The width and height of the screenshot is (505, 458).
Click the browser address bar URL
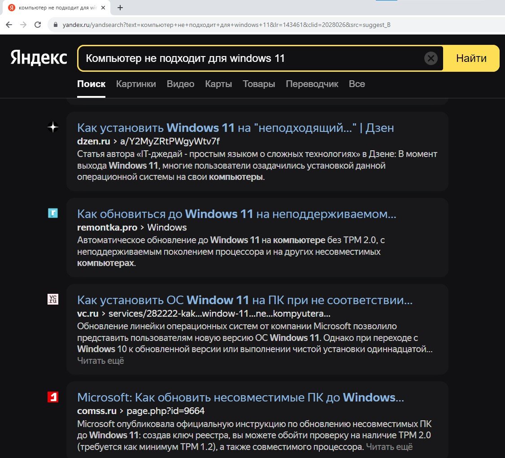226,25
